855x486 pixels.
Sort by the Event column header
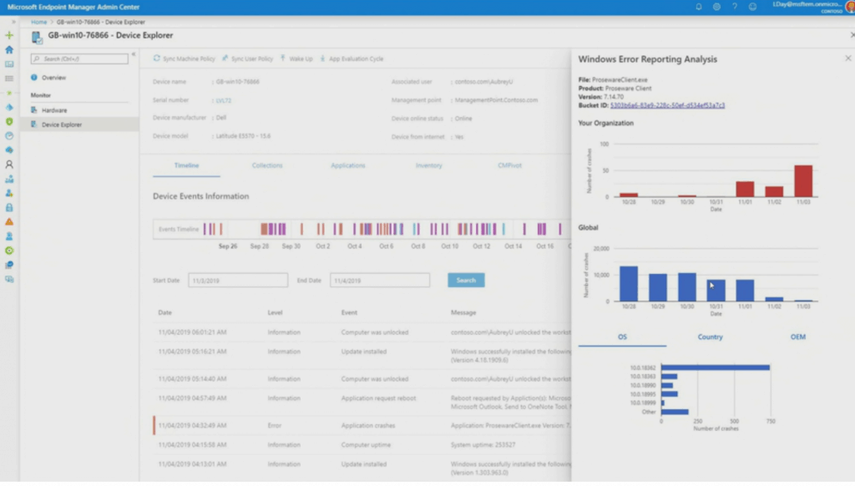pyautogui.click(x=349, y=312)
